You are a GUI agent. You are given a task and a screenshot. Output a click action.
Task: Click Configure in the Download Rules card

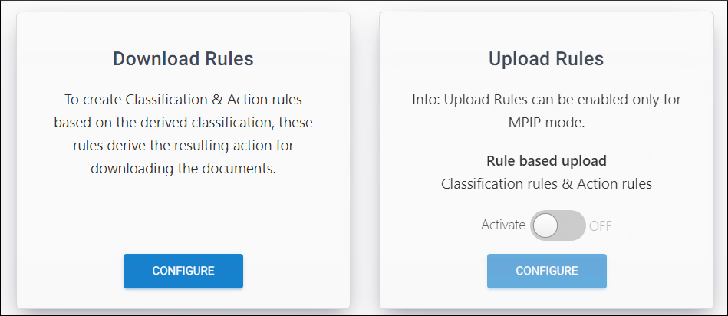pyautogui.click(x=183, y=271)
